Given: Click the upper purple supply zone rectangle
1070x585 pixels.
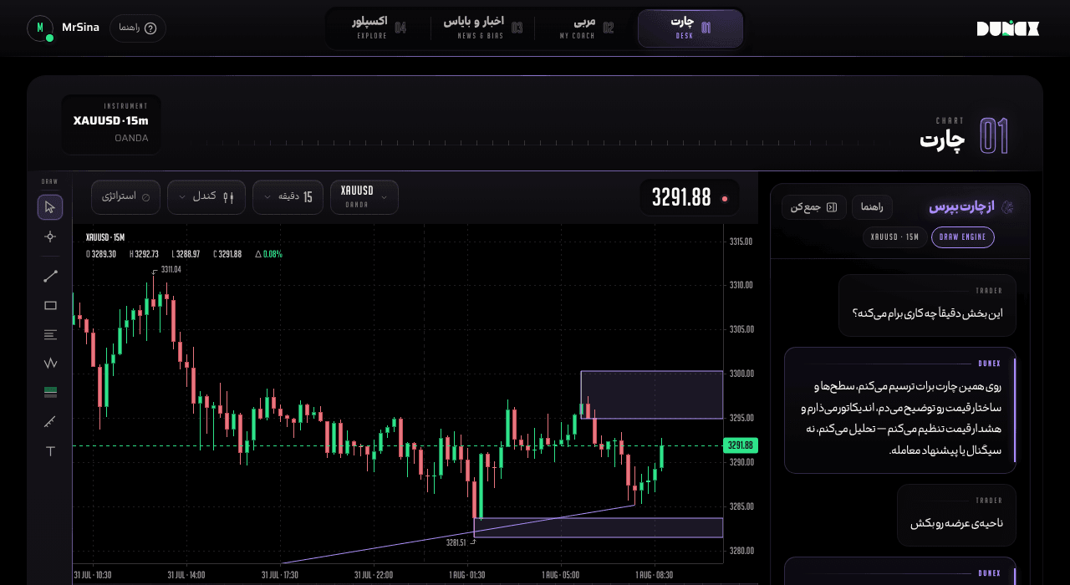Looking at the screenshot, I should tap(652, 394).
